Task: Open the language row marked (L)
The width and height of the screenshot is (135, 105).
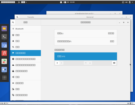Action: coord(86,33)
